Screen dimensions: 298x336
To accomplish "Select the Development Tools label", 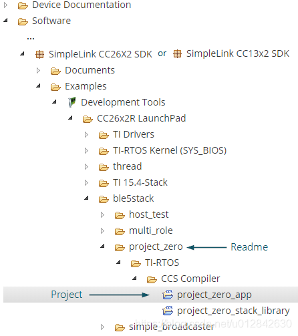I will click(x=123, y=102).
